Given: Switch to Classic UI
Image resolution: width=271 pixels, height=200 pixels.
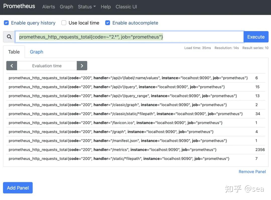Looking at the screenshot, I should coord(126,7).
